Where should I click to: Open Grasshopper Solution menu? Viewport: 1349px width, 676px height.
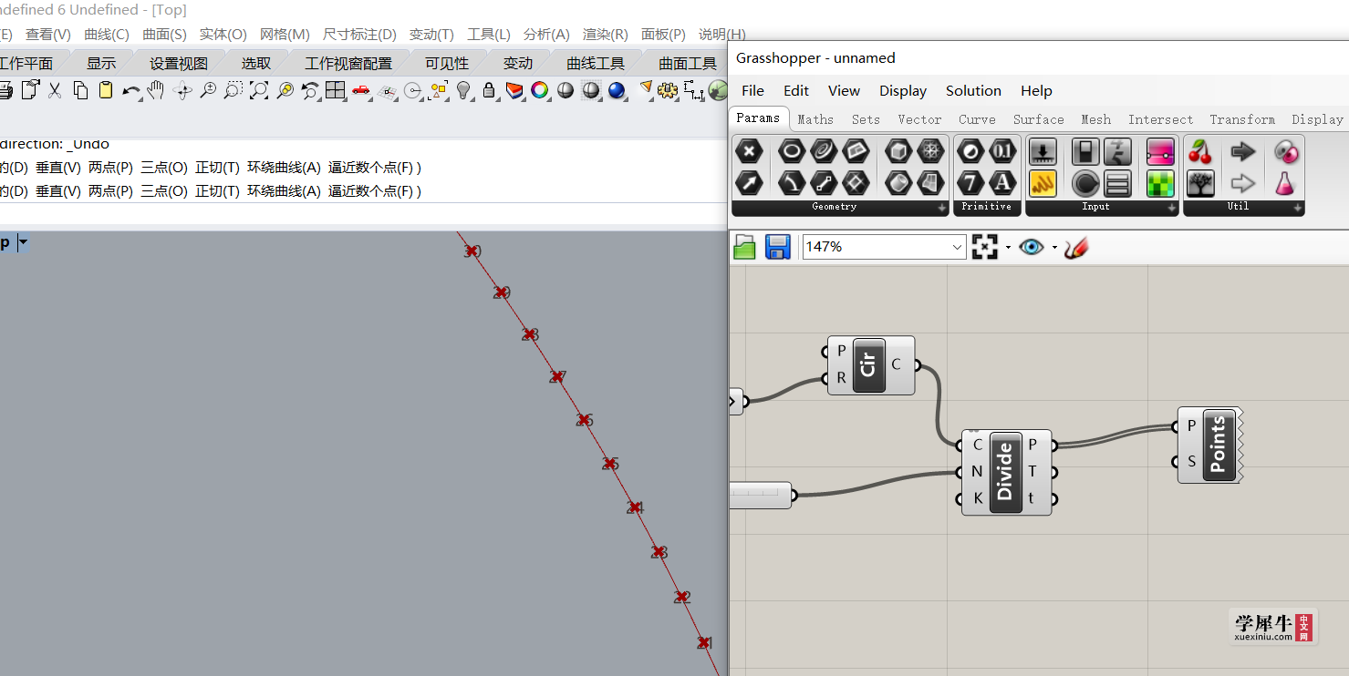(973, 90)
